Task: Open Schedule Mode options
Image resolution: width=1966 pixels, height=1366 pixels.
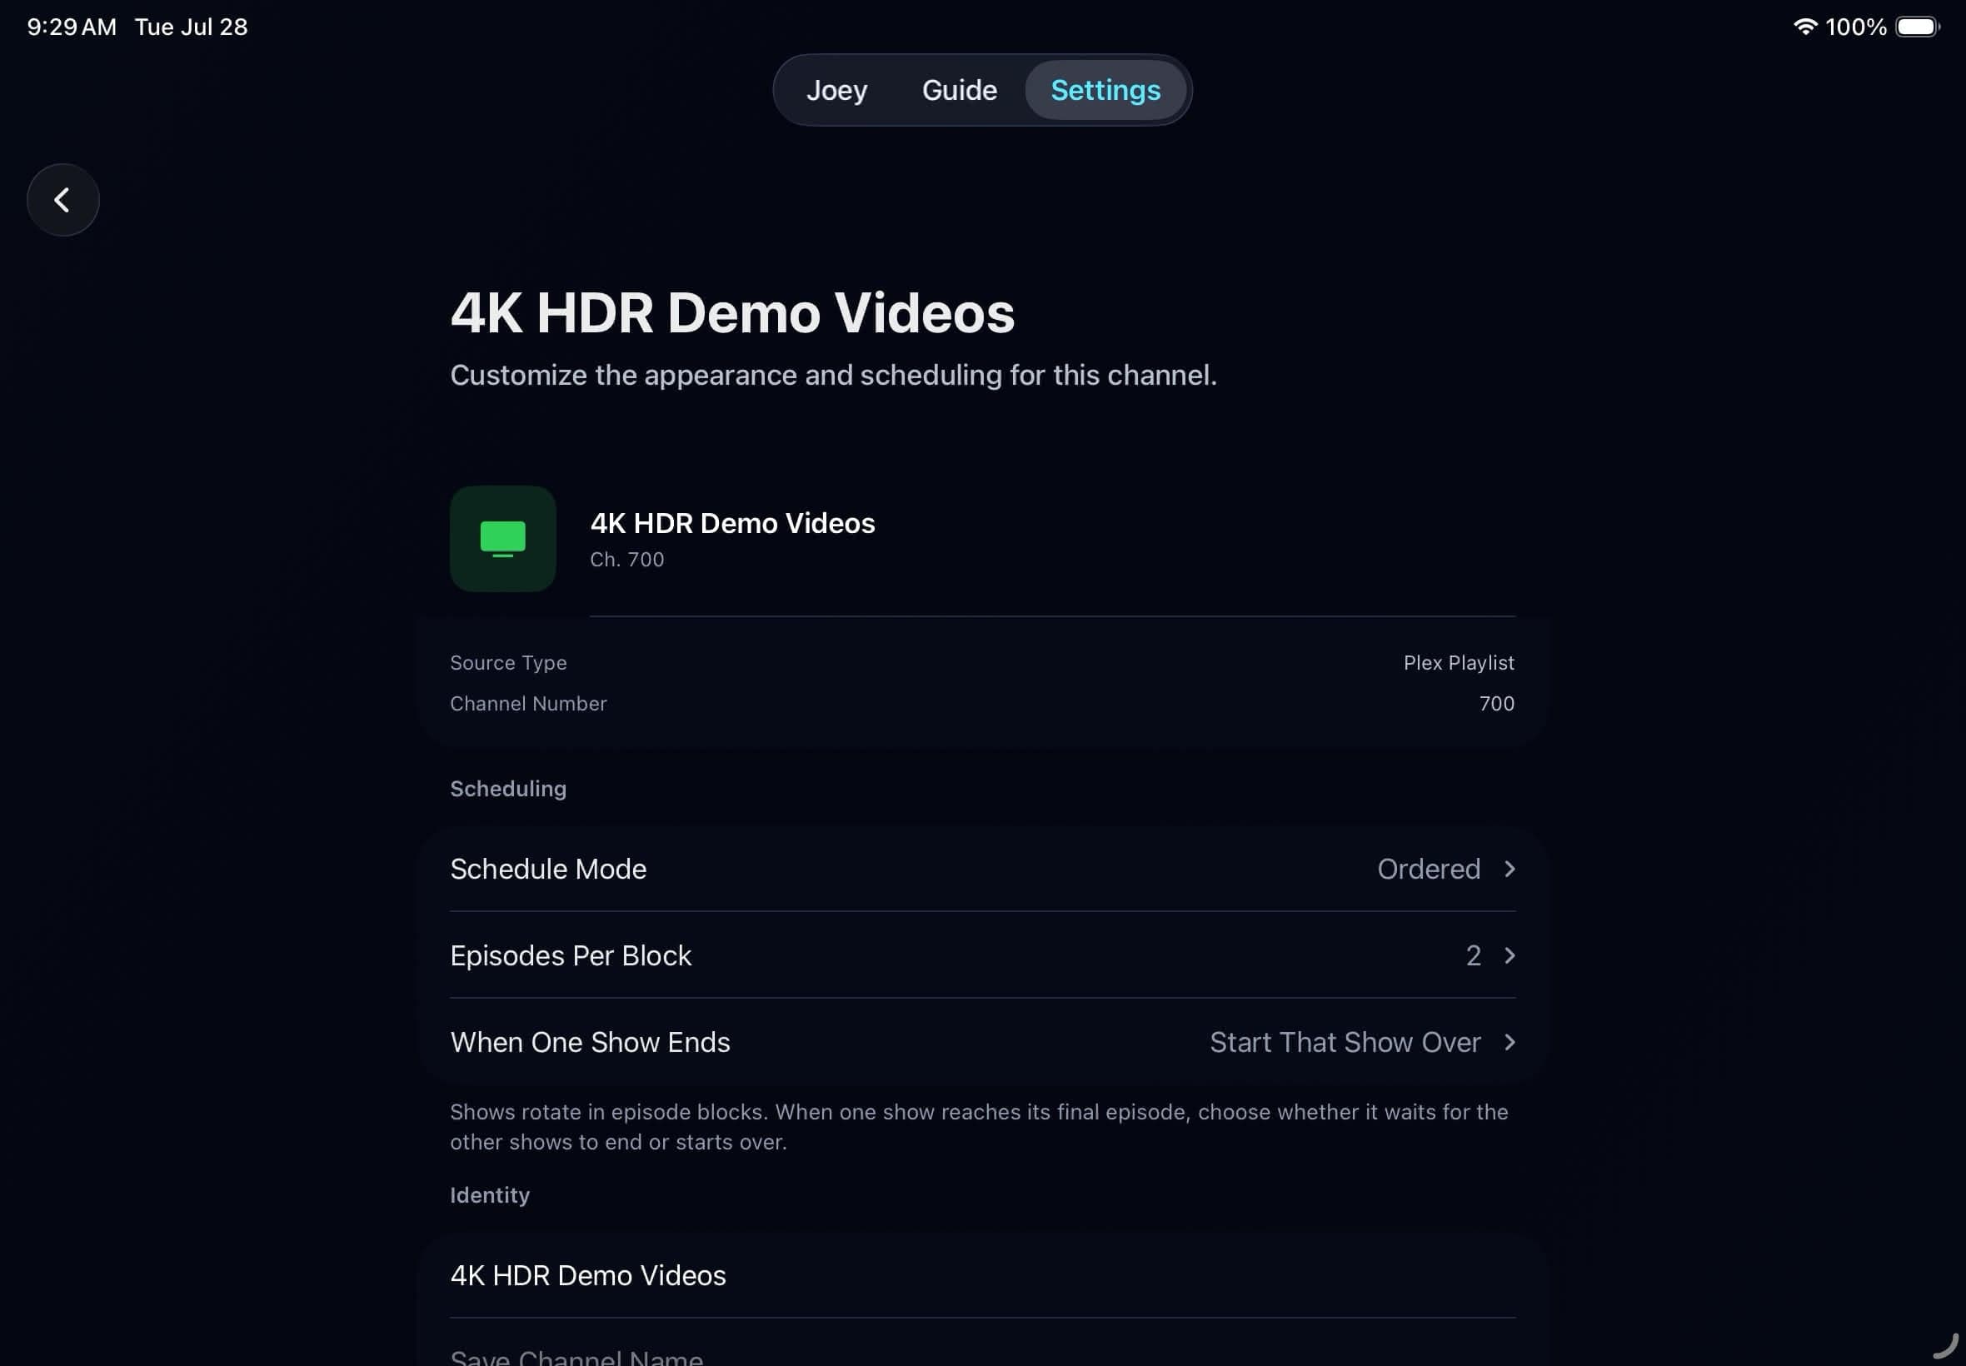Action: [982, 869]
